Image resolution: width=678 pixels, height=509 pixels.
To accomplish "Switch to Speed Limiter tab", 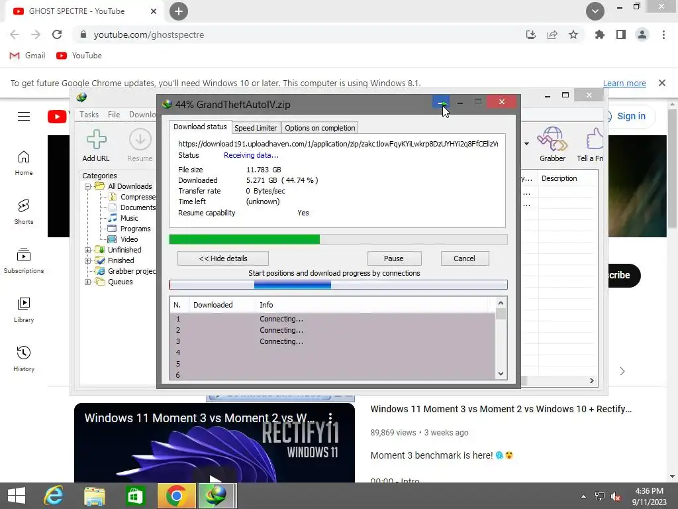I will pyautogui.click(x=256, y=128).
